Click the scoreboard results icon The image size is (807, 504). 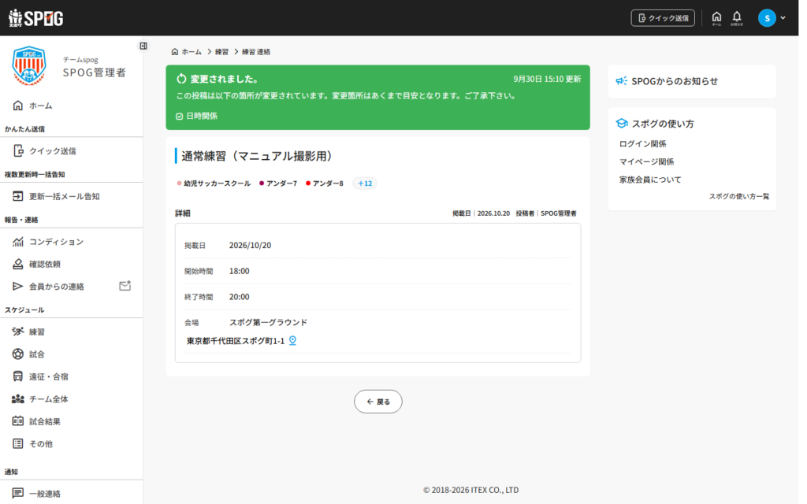pos(18,421)
